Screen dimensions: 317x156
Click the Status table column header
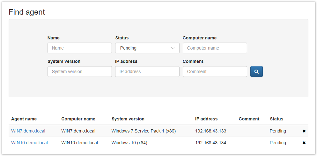pos(276,119)
